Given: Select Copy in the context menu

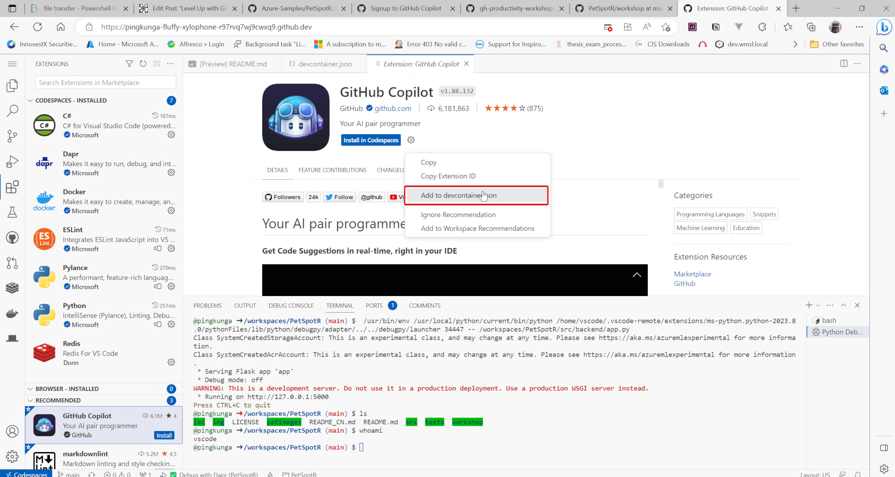Looking at the screenshot, I should pos(429,162).
